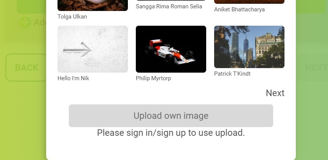Image resolution: width=328 pixels, height=160 pixels.
Task: Open the Hello I'm Nik author link
Action: pos(73,78)
